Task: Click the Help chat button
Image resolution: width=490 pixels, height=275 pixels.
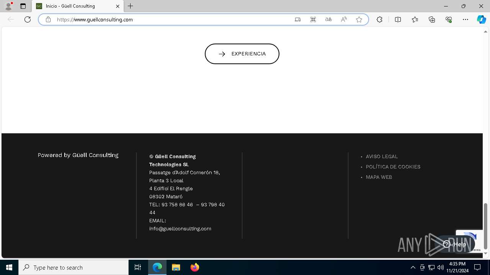Action: click(455, 244)
